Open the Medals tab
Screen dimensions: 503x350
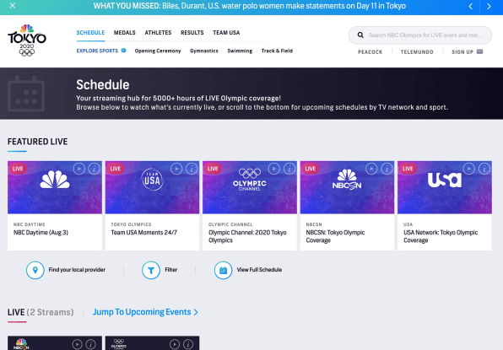[x=124, y=33]
